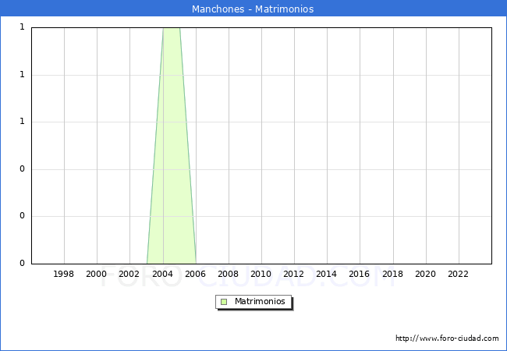Select the 2010 x-axis label
507x351 pixels.
coord(261,274)
